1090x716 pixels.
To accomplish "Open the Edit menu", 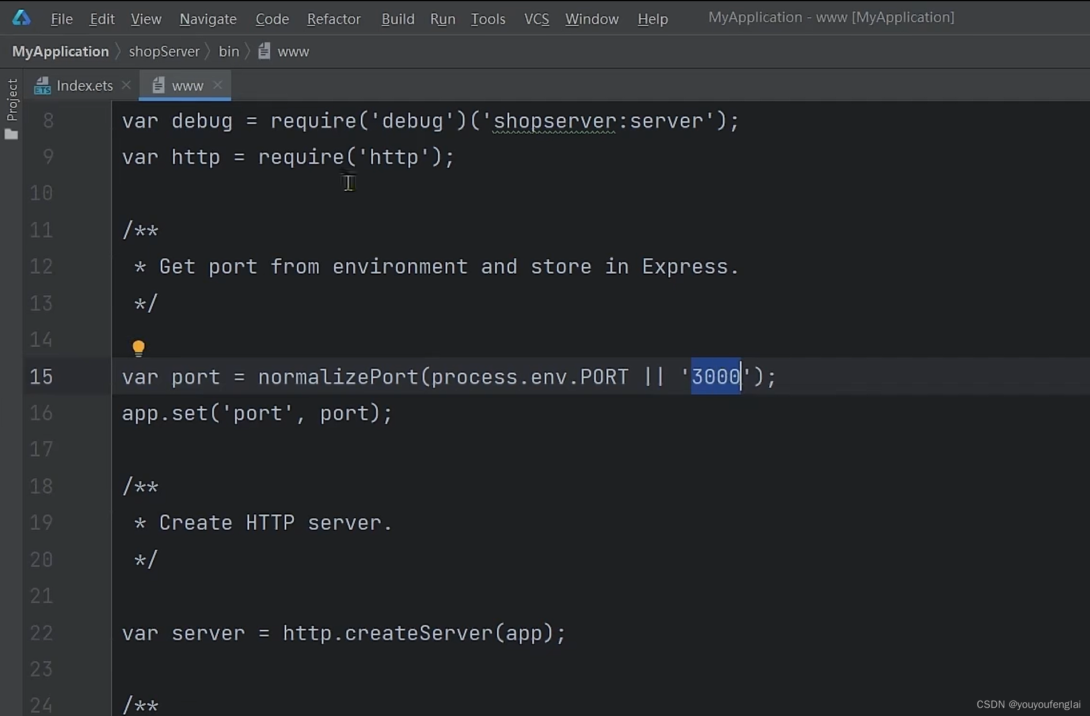I will [x=102, y=19].
